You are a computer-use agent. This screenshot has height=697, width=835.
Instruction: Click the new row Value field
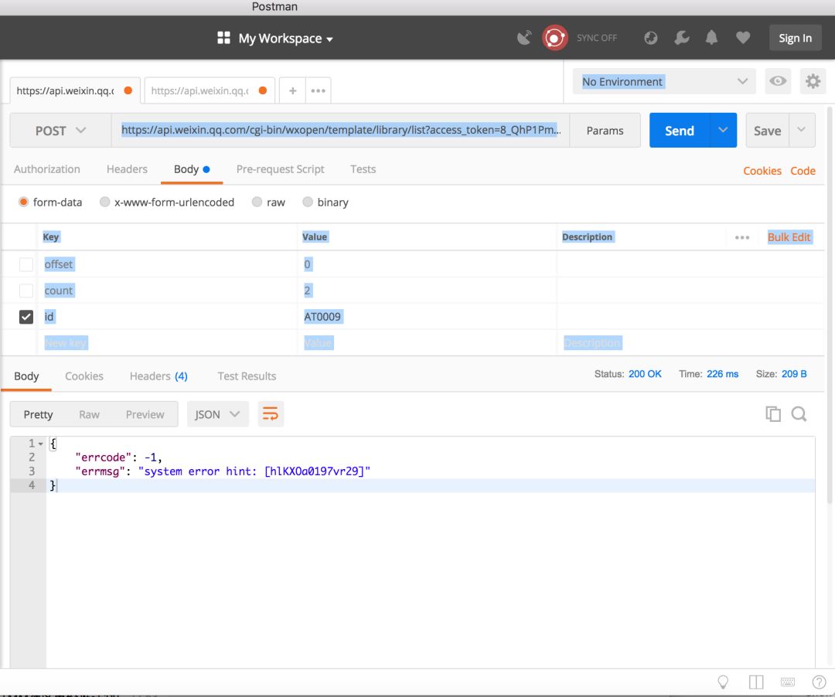click(x=427, y=343)
